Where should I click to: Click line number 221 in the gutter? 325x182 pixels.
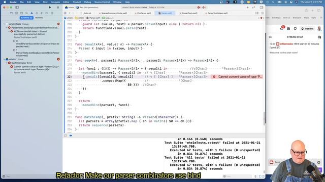click(x=69, y=77)
